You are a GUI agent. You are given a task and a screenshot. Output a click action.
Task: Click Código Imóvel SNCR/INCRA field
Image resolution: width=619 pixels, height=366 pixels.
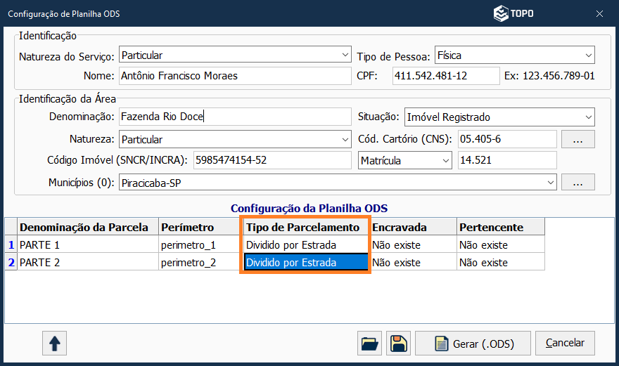click(271, 161)
